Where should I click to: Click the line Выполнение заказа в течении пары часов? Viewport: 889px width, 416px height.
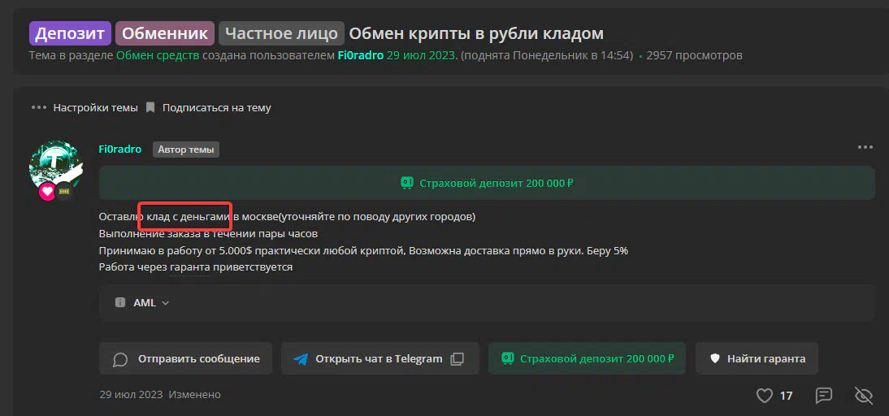tap(208, 233)
